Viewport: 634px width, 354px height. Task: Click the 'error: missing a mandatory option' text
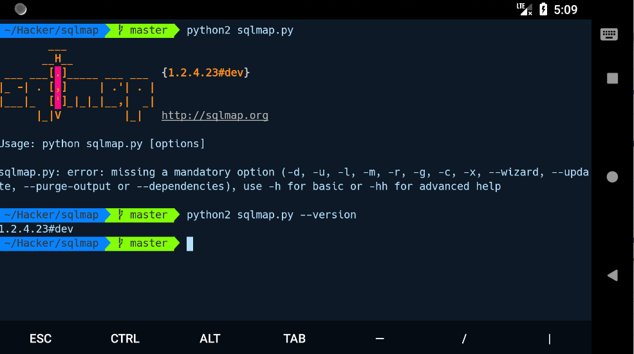pos(171,172)
